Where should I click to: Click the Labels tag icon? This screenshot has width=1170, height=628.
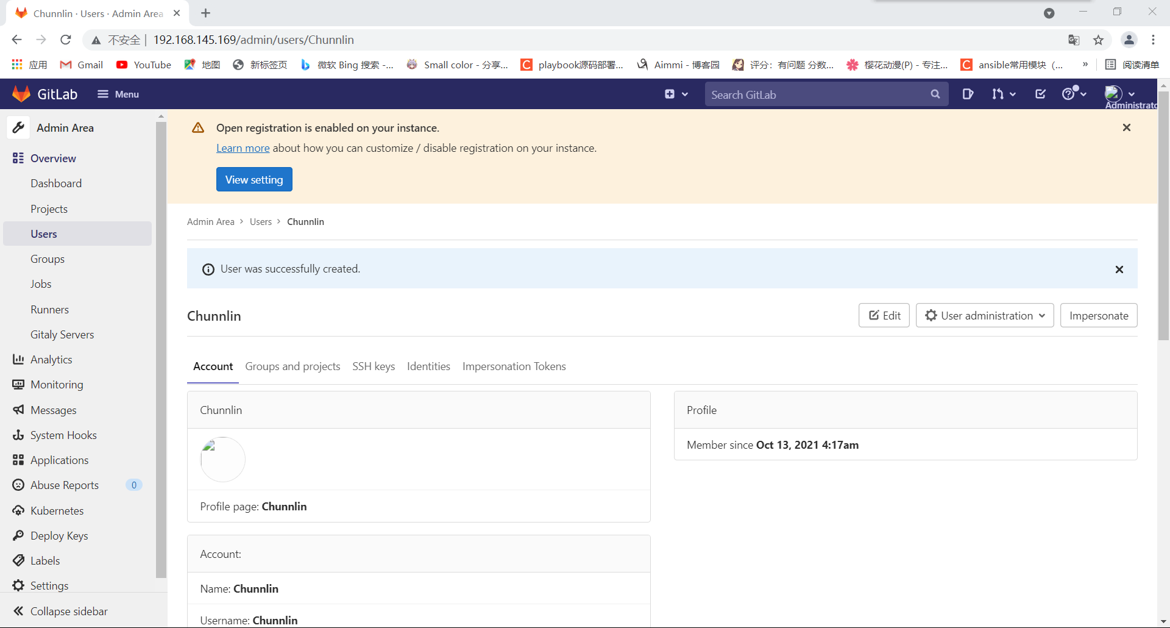18,561
